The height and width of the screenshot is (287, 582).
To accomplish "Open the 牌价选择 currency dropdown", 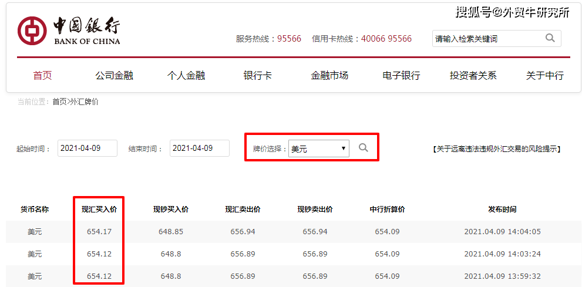I will pos(319,149).
